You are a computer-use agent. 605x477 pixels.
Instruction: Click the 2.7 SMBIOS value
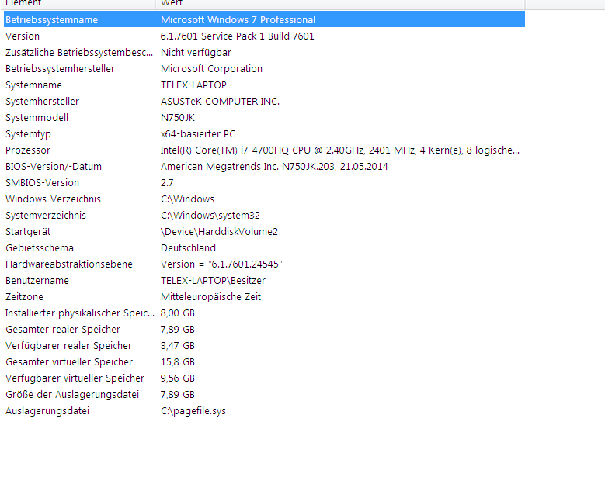click(x=167, y=182)
